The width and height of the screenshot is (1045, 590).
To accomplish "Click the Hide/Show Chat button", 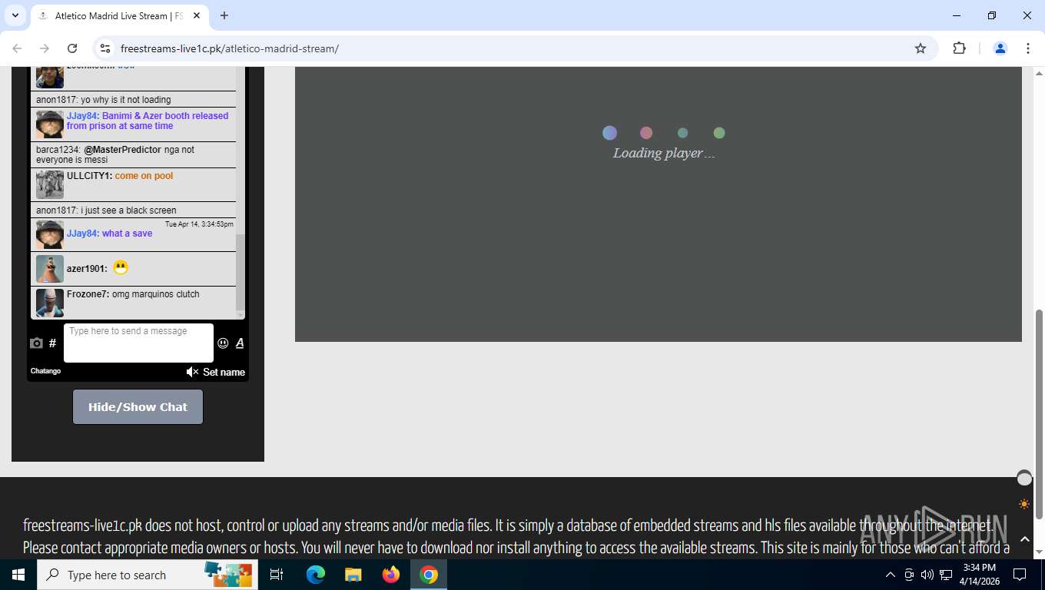I will [138, 406].
